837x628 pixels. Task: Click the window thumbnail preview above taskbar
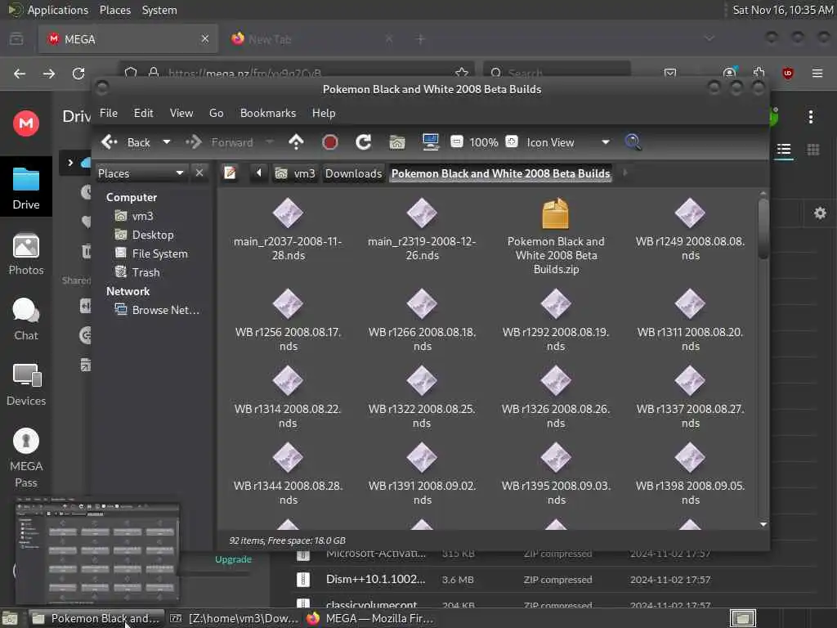point(96,550)
